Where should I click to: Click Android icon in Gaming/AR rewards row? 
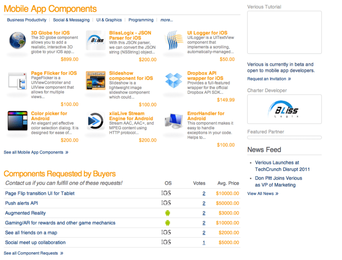(x=167, y=223)
